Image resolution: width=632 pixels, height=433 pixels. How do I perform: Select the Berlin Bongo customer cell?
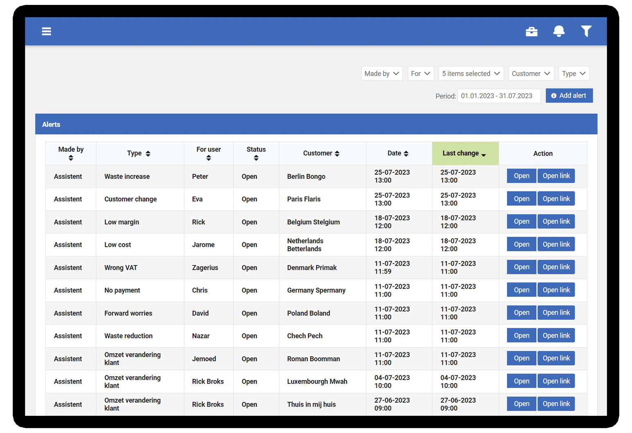(323, 176)
